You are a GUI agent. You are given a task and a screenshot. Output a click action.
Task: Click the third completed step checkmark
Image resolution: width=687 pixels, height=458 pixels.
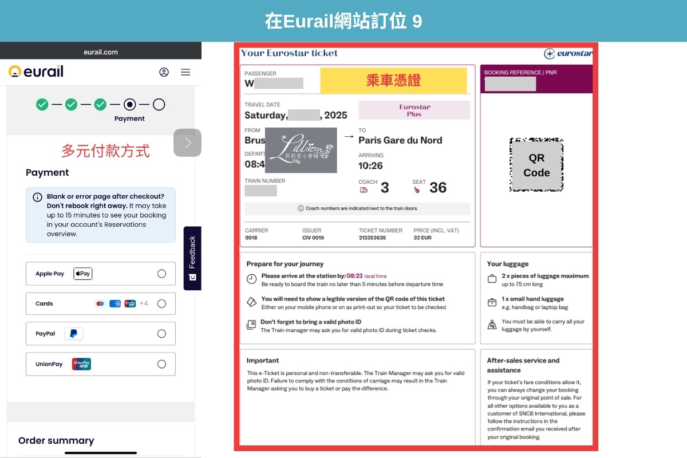100,104
